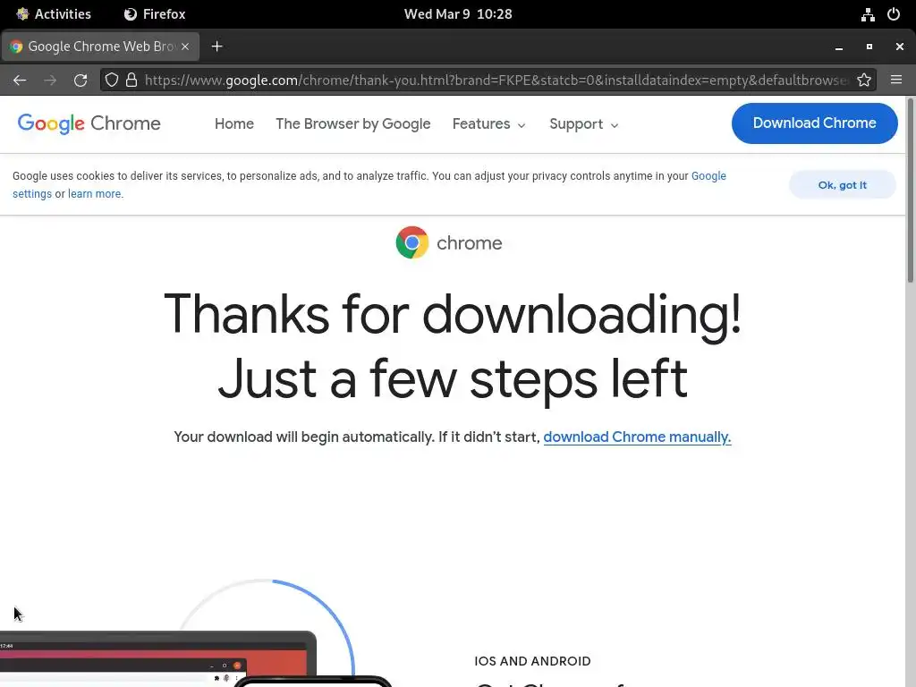
Task: Go back with the Firefox back arrow
Action: pyautogui.click(x=20, y=80)
